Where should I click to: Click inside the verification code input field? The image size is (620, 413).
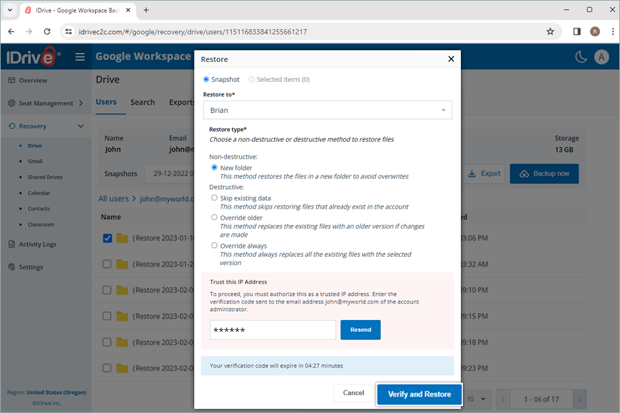click(272, 330)
